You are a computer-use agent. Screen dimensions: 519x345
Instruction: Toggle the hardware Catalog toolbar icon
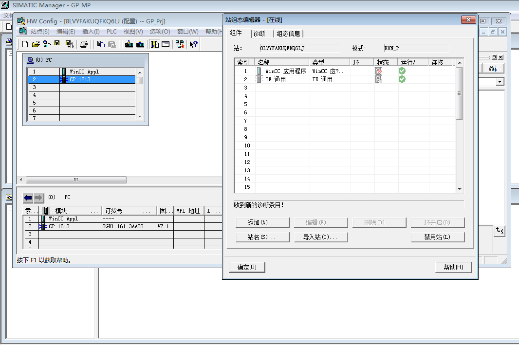pos(154,44)
